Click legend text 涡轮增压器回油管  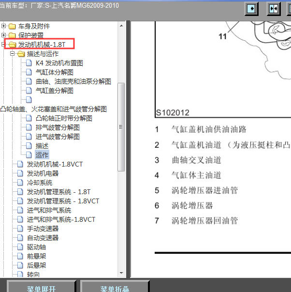tap(205, 221)
